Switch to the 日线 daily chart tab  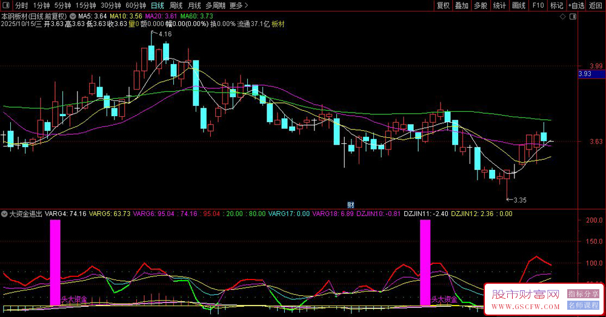158,5
